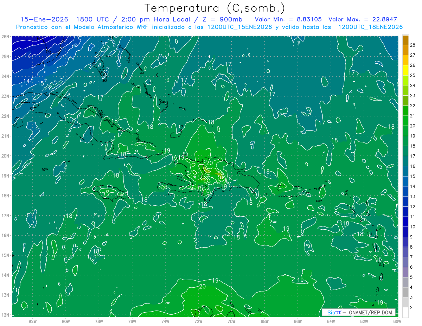The image size is (422, 326).
Task: Click the "1200UTC_15ENE2026" initialization text
Action: click(239, 27)
